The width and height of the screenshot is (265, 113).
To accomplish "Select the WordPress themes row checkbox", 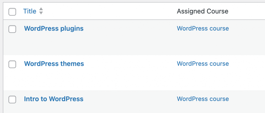I will coord(12,64).
